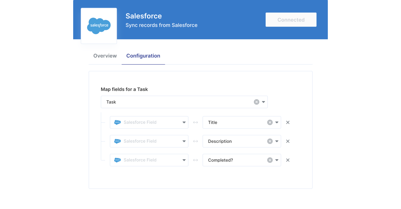
Task: Open Salesforce Field dropdown for Description row
Action: pos(149,141)
